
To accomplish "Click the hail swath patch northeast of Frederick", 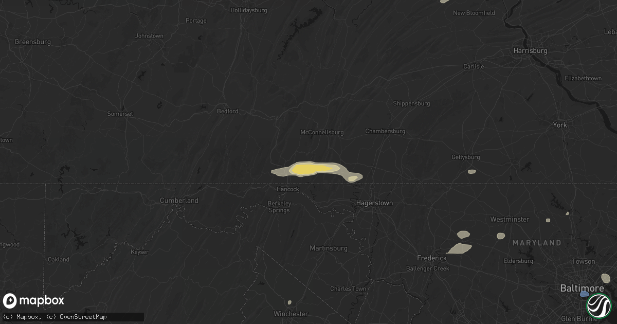I will (460, 248).
